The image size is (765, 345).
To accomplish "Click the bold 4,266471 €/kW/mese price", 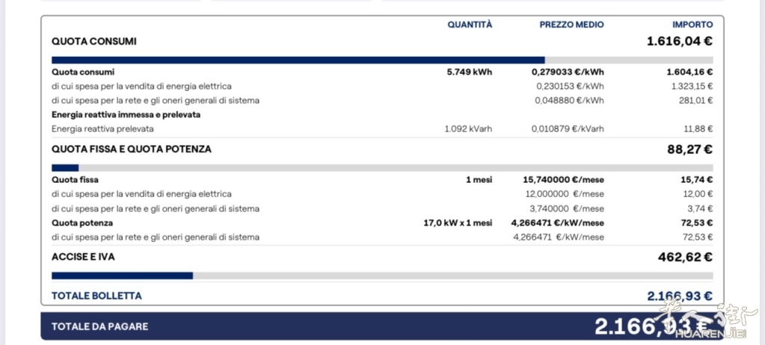I will pos(557,223).
